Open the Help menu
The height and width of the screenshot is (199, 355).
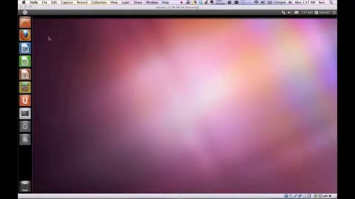[165, 2]
